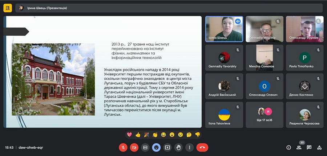Send the thumbs up reaction
This screenshot has height=156, width=327.
tap(138, 135)
